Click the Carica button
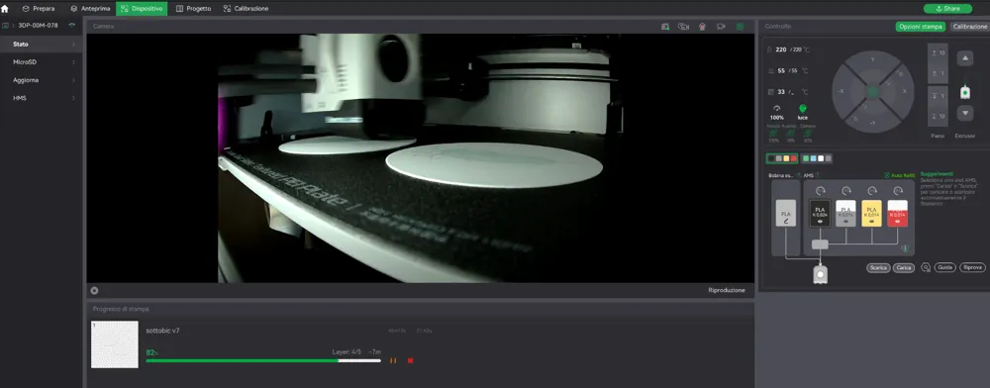 pyautogui.click(x=904, y=267)
